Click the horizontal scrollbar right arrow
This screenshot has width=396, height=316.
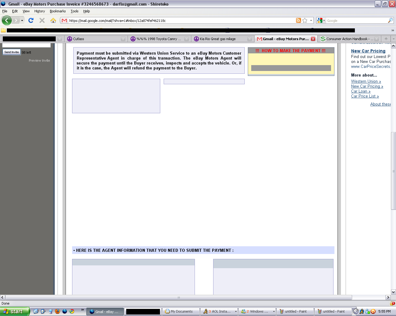pyautogui.click(x=388, y=297)
